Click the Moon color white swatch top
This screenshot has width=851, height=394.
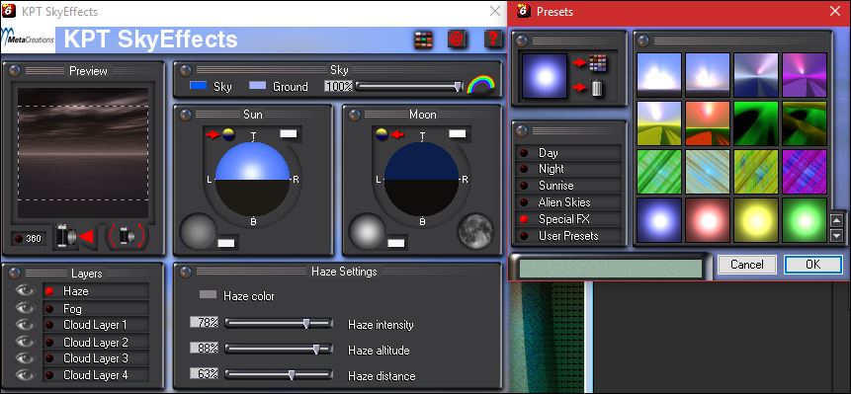pos(457,133)
